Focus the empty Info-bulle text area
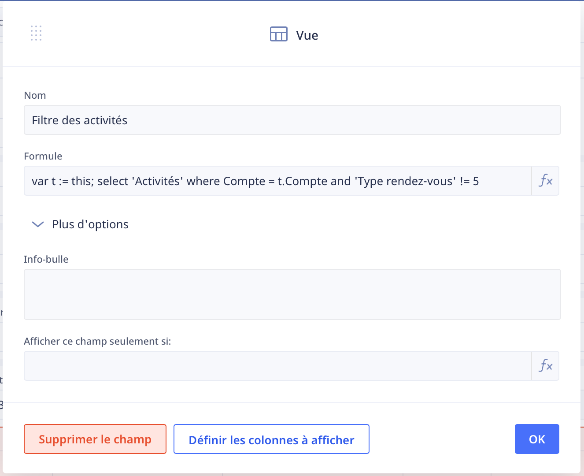 tap(292, 294)
